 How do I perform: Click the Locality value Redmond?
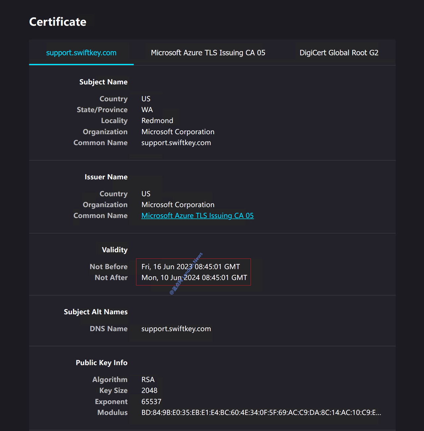[157, 121]
